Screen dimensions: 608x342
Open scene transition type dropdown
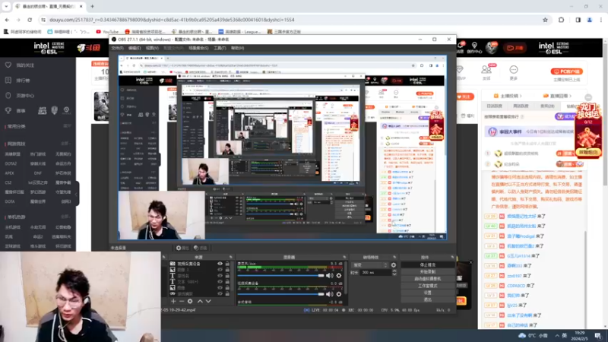370,265
